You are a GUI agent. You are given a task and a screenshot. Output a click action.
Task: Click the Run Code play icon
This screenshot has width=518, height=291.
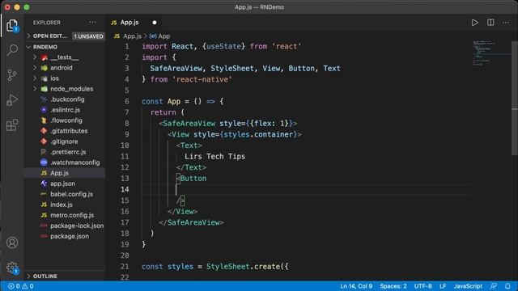click(475, 23)
